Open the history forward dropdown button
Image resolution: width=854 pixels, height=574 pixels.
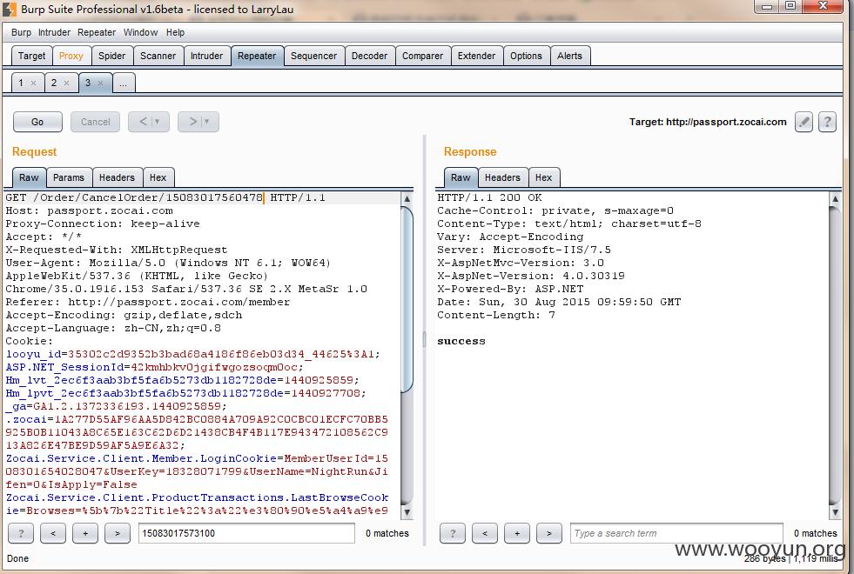[x=198, y=122]
